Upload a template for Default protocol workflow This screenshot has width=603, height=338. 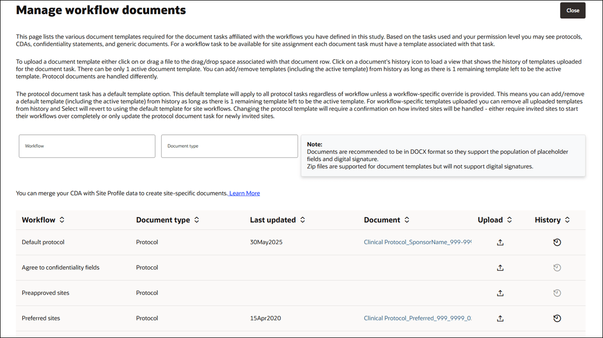click(x=500, y=242)
